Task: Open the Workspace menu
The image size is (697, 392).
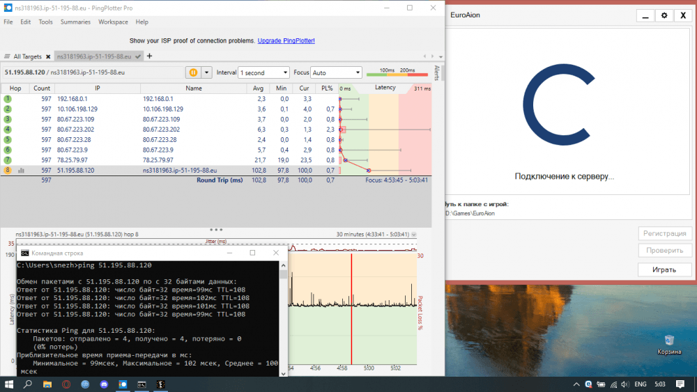Action: (x=112, y=22)
